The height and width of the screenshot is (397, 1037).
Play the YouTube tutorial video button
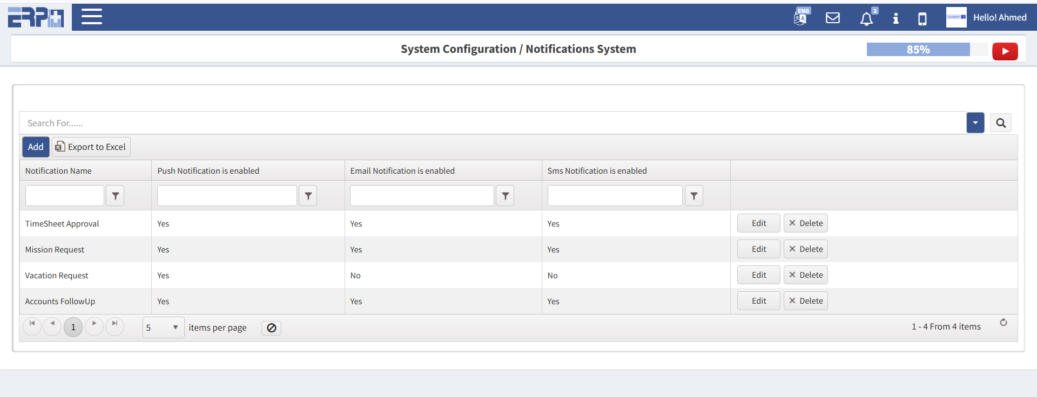1005,51
